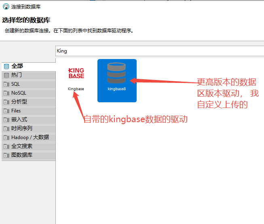Show the 嵌入式 database category
The width and height of the screenshot is (264, 224).
[x=28, y=120]
